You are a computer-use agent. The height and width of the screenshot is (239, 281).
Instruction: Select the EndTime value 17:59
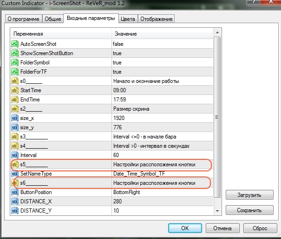point(119,100)
